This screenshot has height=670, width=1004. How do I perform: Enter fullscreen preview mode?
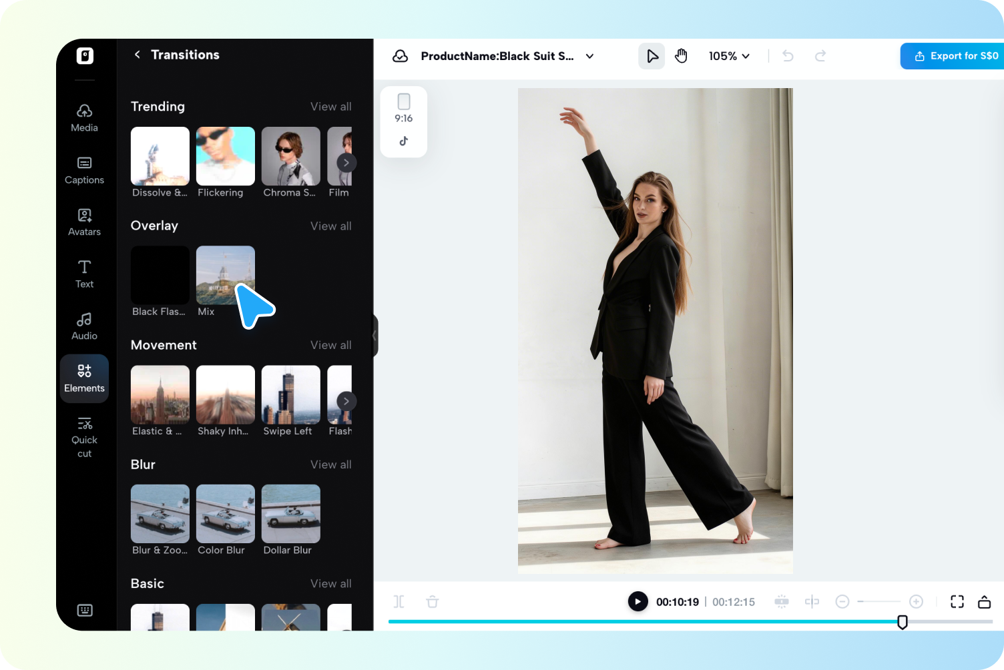click(957, 601)
